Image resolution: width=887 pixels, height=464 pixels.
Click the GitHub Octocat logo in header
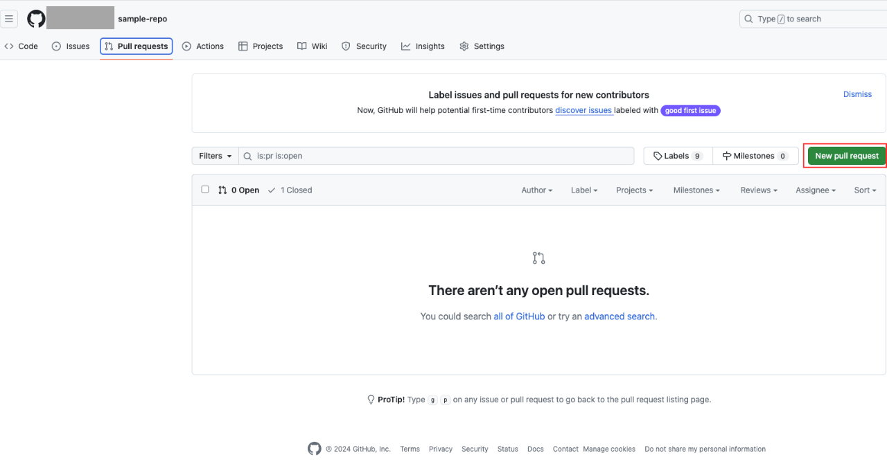(x=36, y=19)
